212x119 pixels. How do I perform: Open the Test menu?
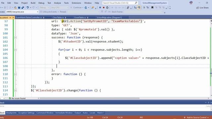[x=49, y=3]
